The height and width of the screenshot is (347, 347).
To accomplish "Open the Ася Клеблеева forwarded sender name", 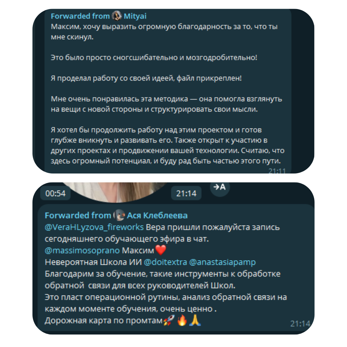I will 157,215.
